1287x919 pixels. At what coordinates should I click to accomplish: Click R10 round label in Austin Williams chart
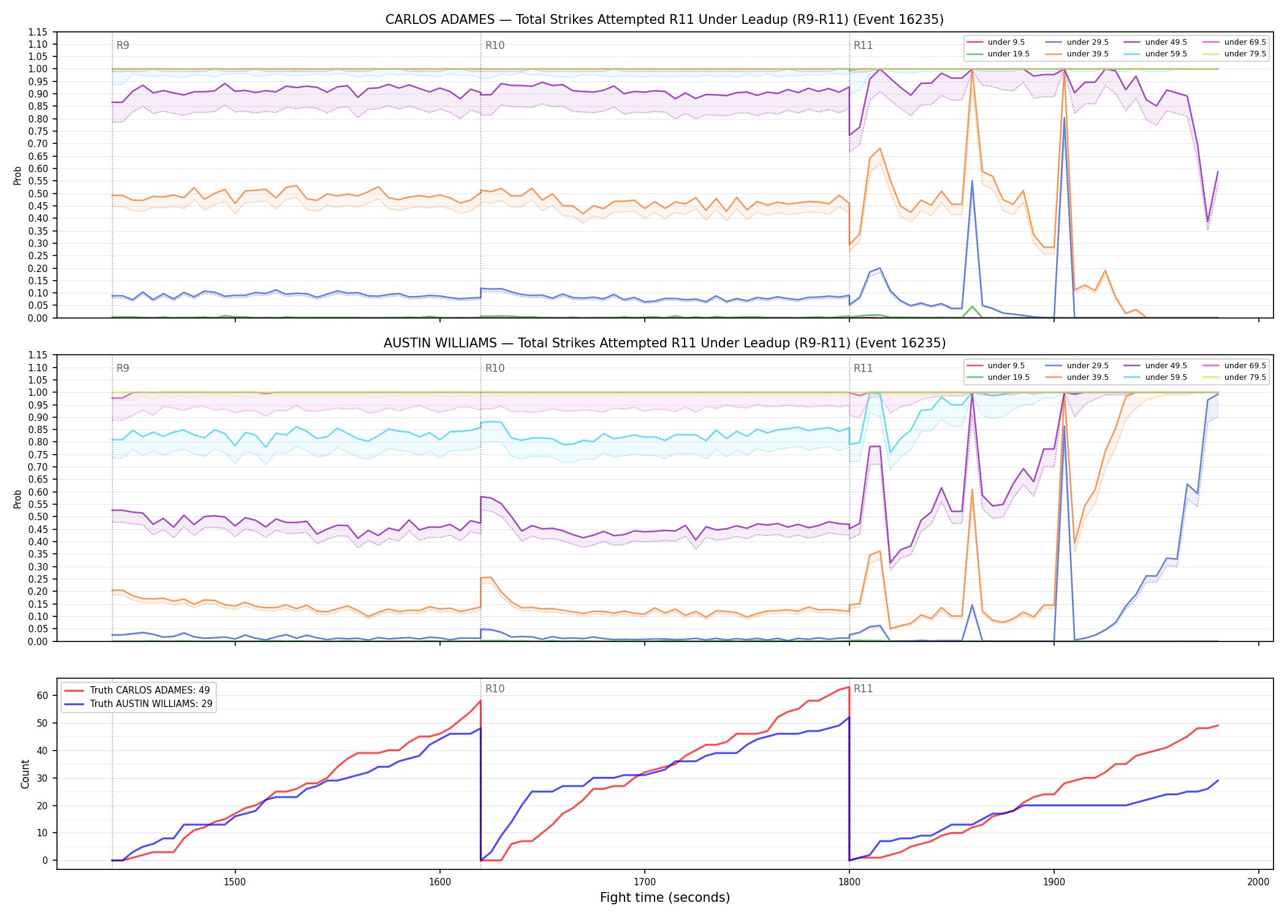(495, 368)
